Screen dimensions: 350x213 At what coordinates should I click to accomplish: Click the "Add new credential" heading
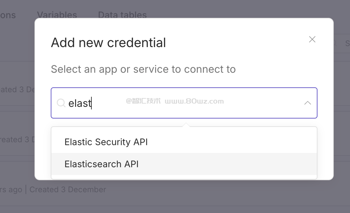pyautogui.click(x=108, y=43)
